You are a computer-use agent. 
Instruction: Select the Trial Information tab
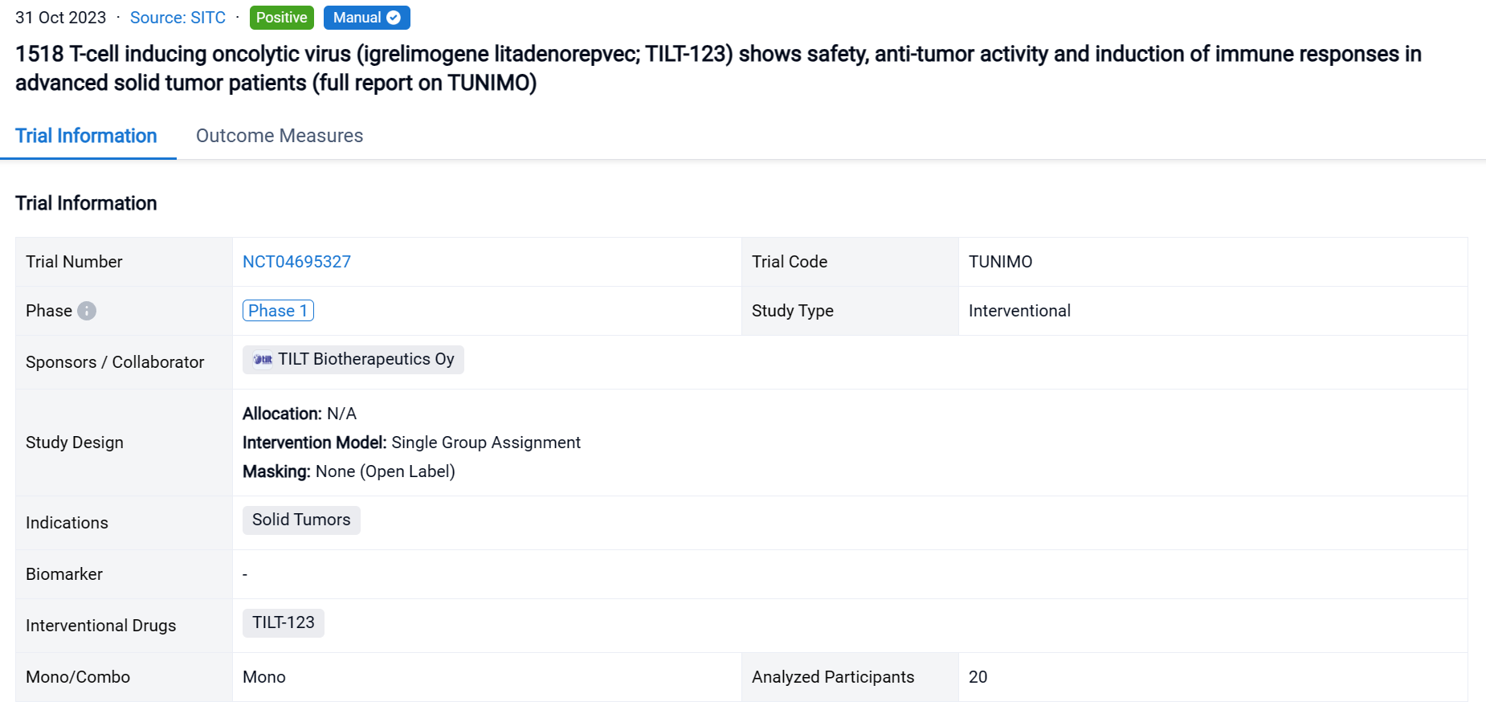(86, 136)
